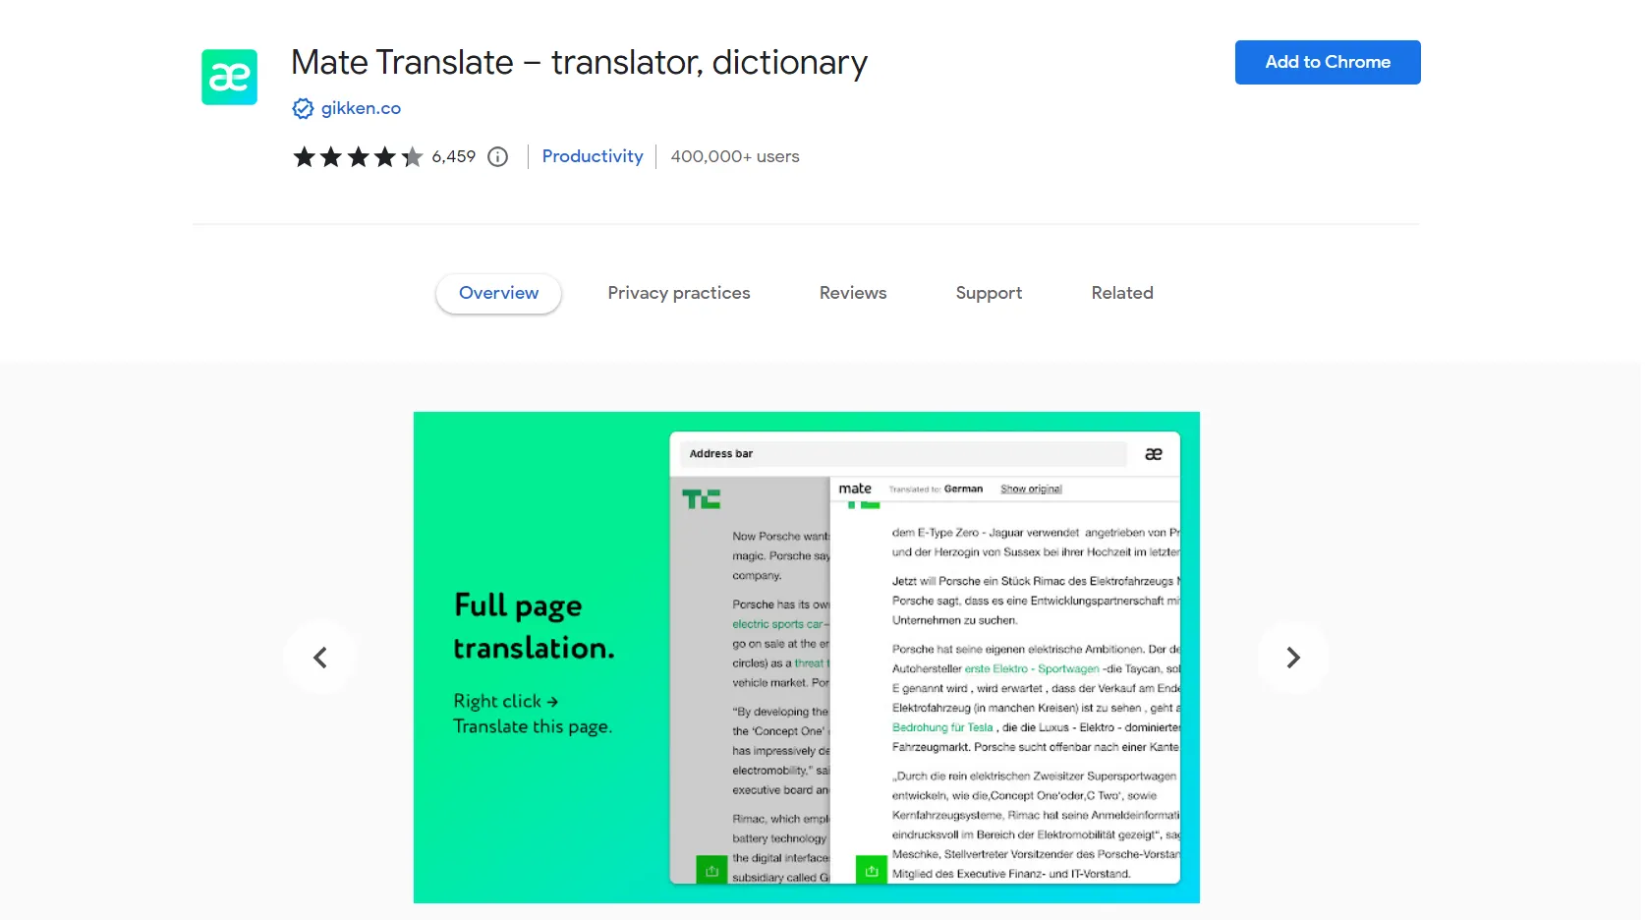Show previous screenshot with left arrow
This screenshot has height=920, width=1648.
319,658
